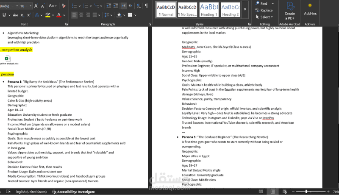
Task: Set left-to-right text direction
Action: tap(123, 6)
